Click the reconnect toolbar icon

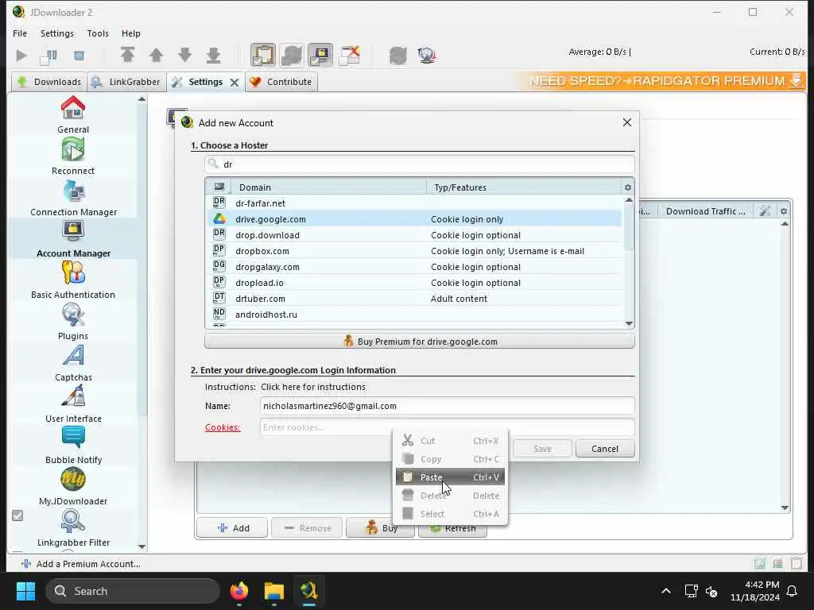(x=398, y=55)
